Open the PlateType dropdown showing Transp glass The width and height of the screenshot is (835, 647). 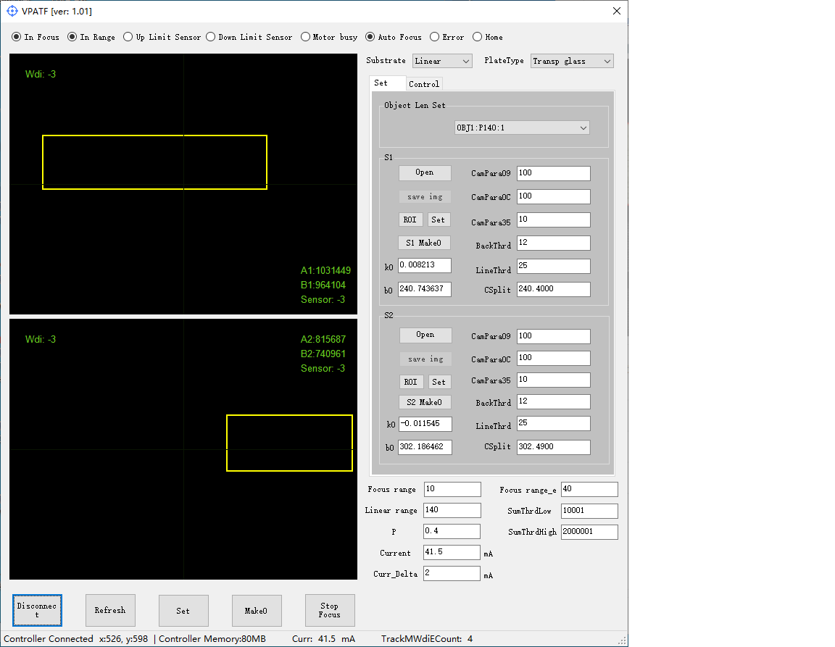point(572,61)
